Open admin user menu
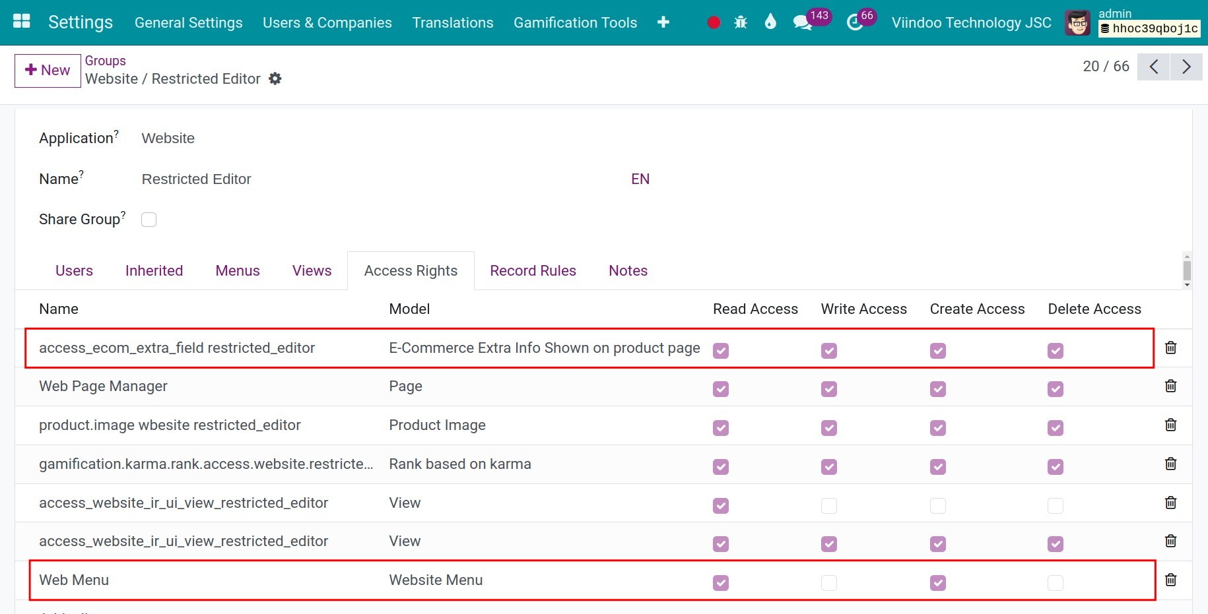1208x614 pixels. 1148,22
